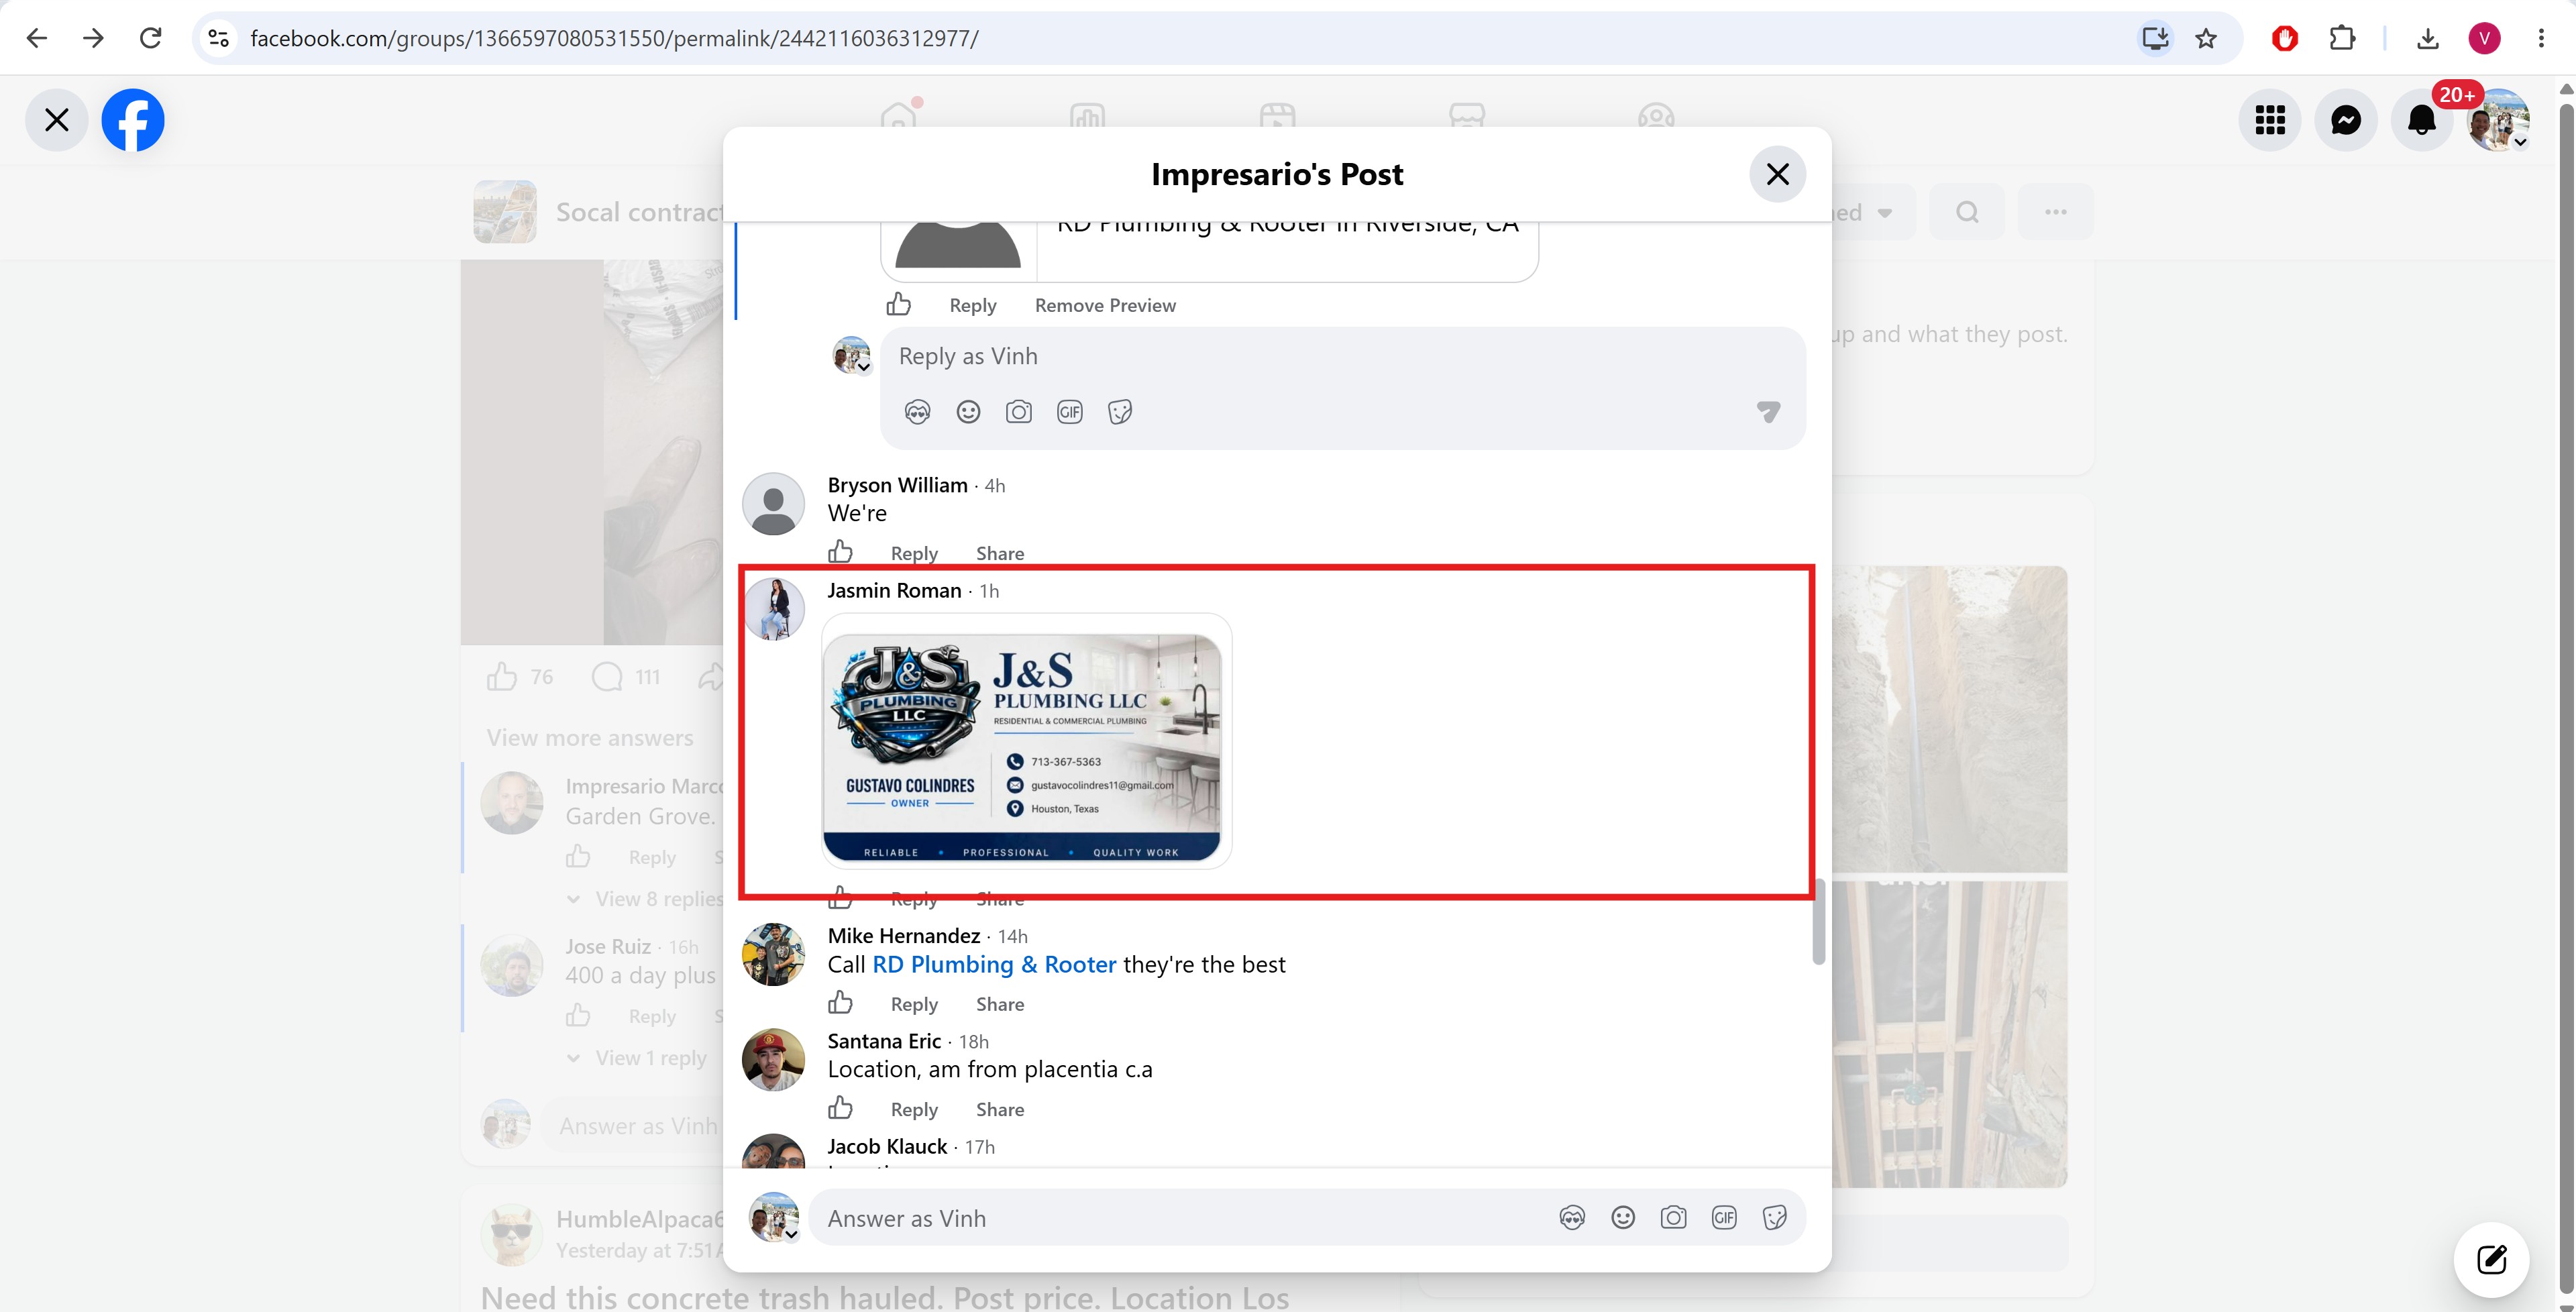Click the address bar URL
Image resolution: width=2576 pixels, height=1312 pixels.
click(614, 38)
